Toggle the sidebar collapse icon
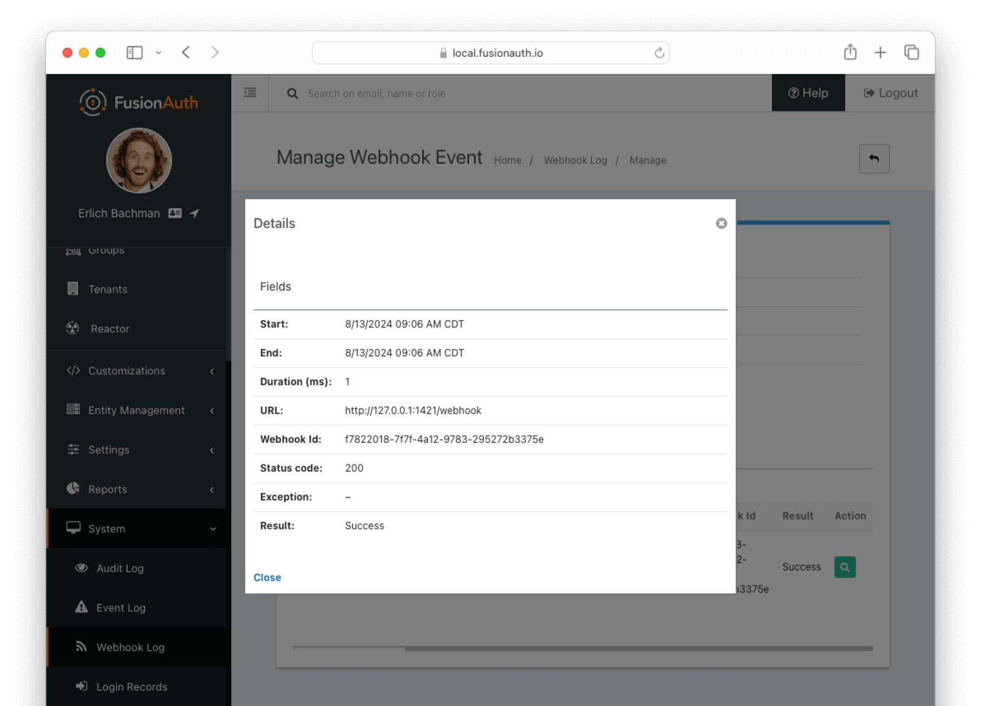The height and width of the screenshot is (706, 981). (250, 93)
